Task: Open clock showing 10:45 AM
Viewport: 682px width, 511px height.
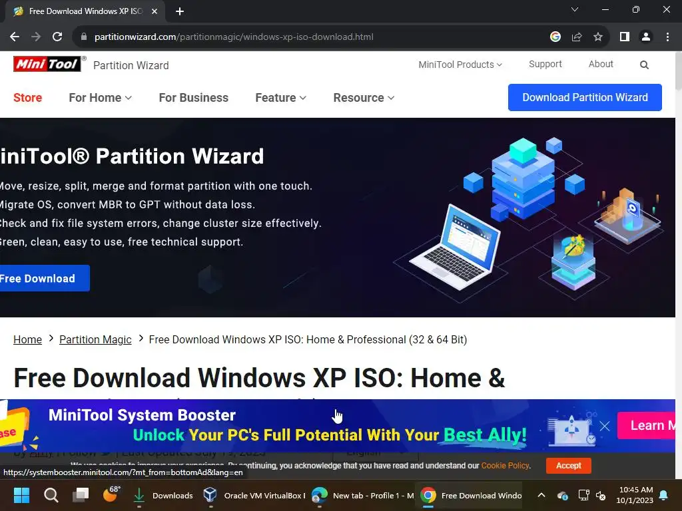Action: pos(635,495)
